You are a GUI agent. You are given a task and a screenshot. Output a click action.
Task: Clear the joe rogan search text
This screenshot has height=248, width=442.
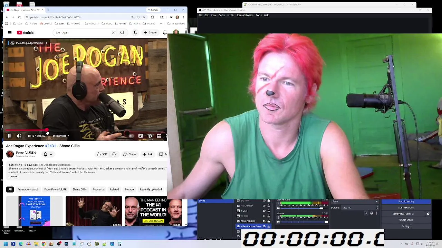tap(113, 33)
